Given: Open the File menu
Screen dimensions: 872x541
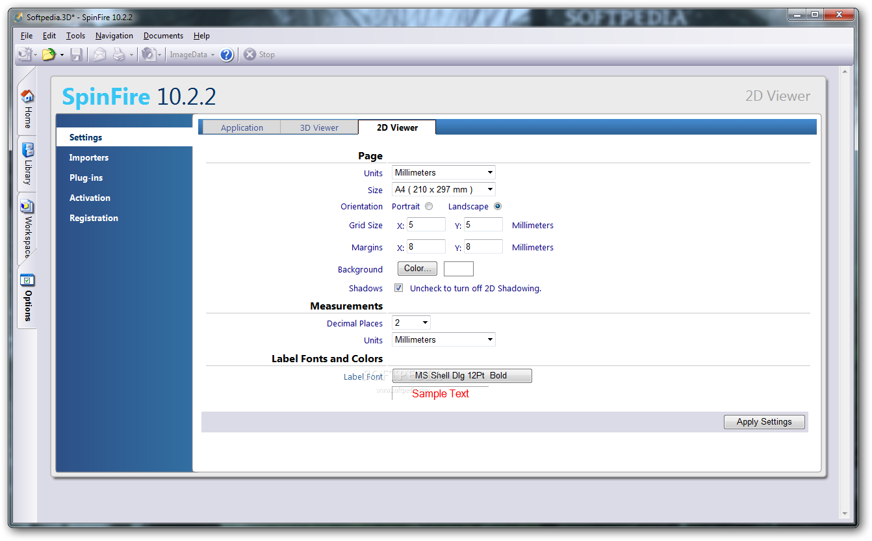Looking at the screenshot, I should [27, 36].
